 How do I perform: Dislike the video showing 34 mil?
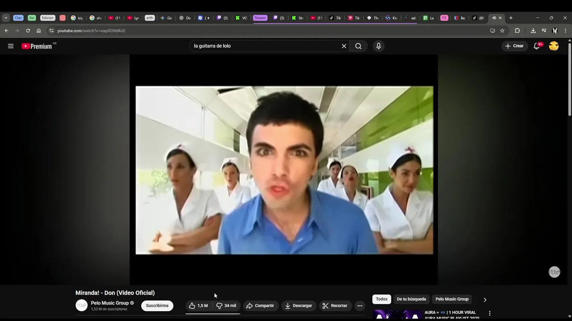(227, 305)
